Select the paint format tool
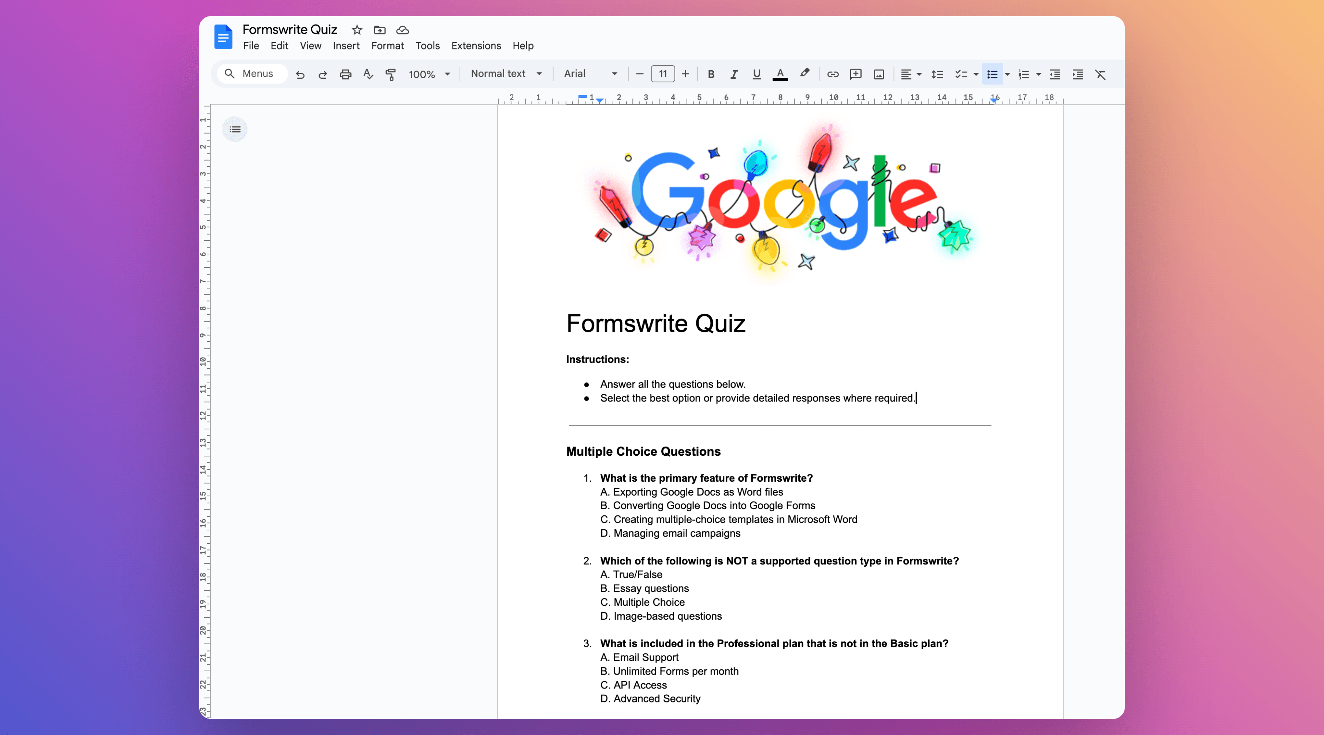 click(391, 74)
